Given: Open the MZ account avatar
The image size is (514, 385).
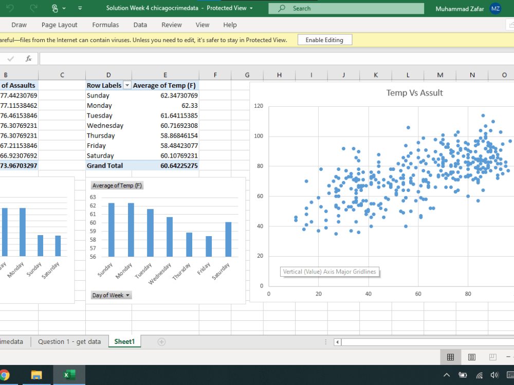Looking at the screenshot, I should coord(495,8).
